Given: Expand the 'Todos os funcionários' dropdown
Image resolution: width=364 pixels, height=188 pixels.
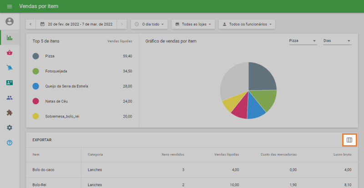Looking at the screenshot, I should pyautogui.click(x=248, y=24).
